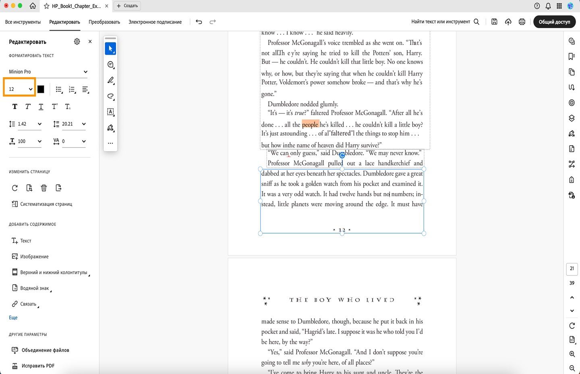Click the Создать new tab button

[x=127, y=6]
